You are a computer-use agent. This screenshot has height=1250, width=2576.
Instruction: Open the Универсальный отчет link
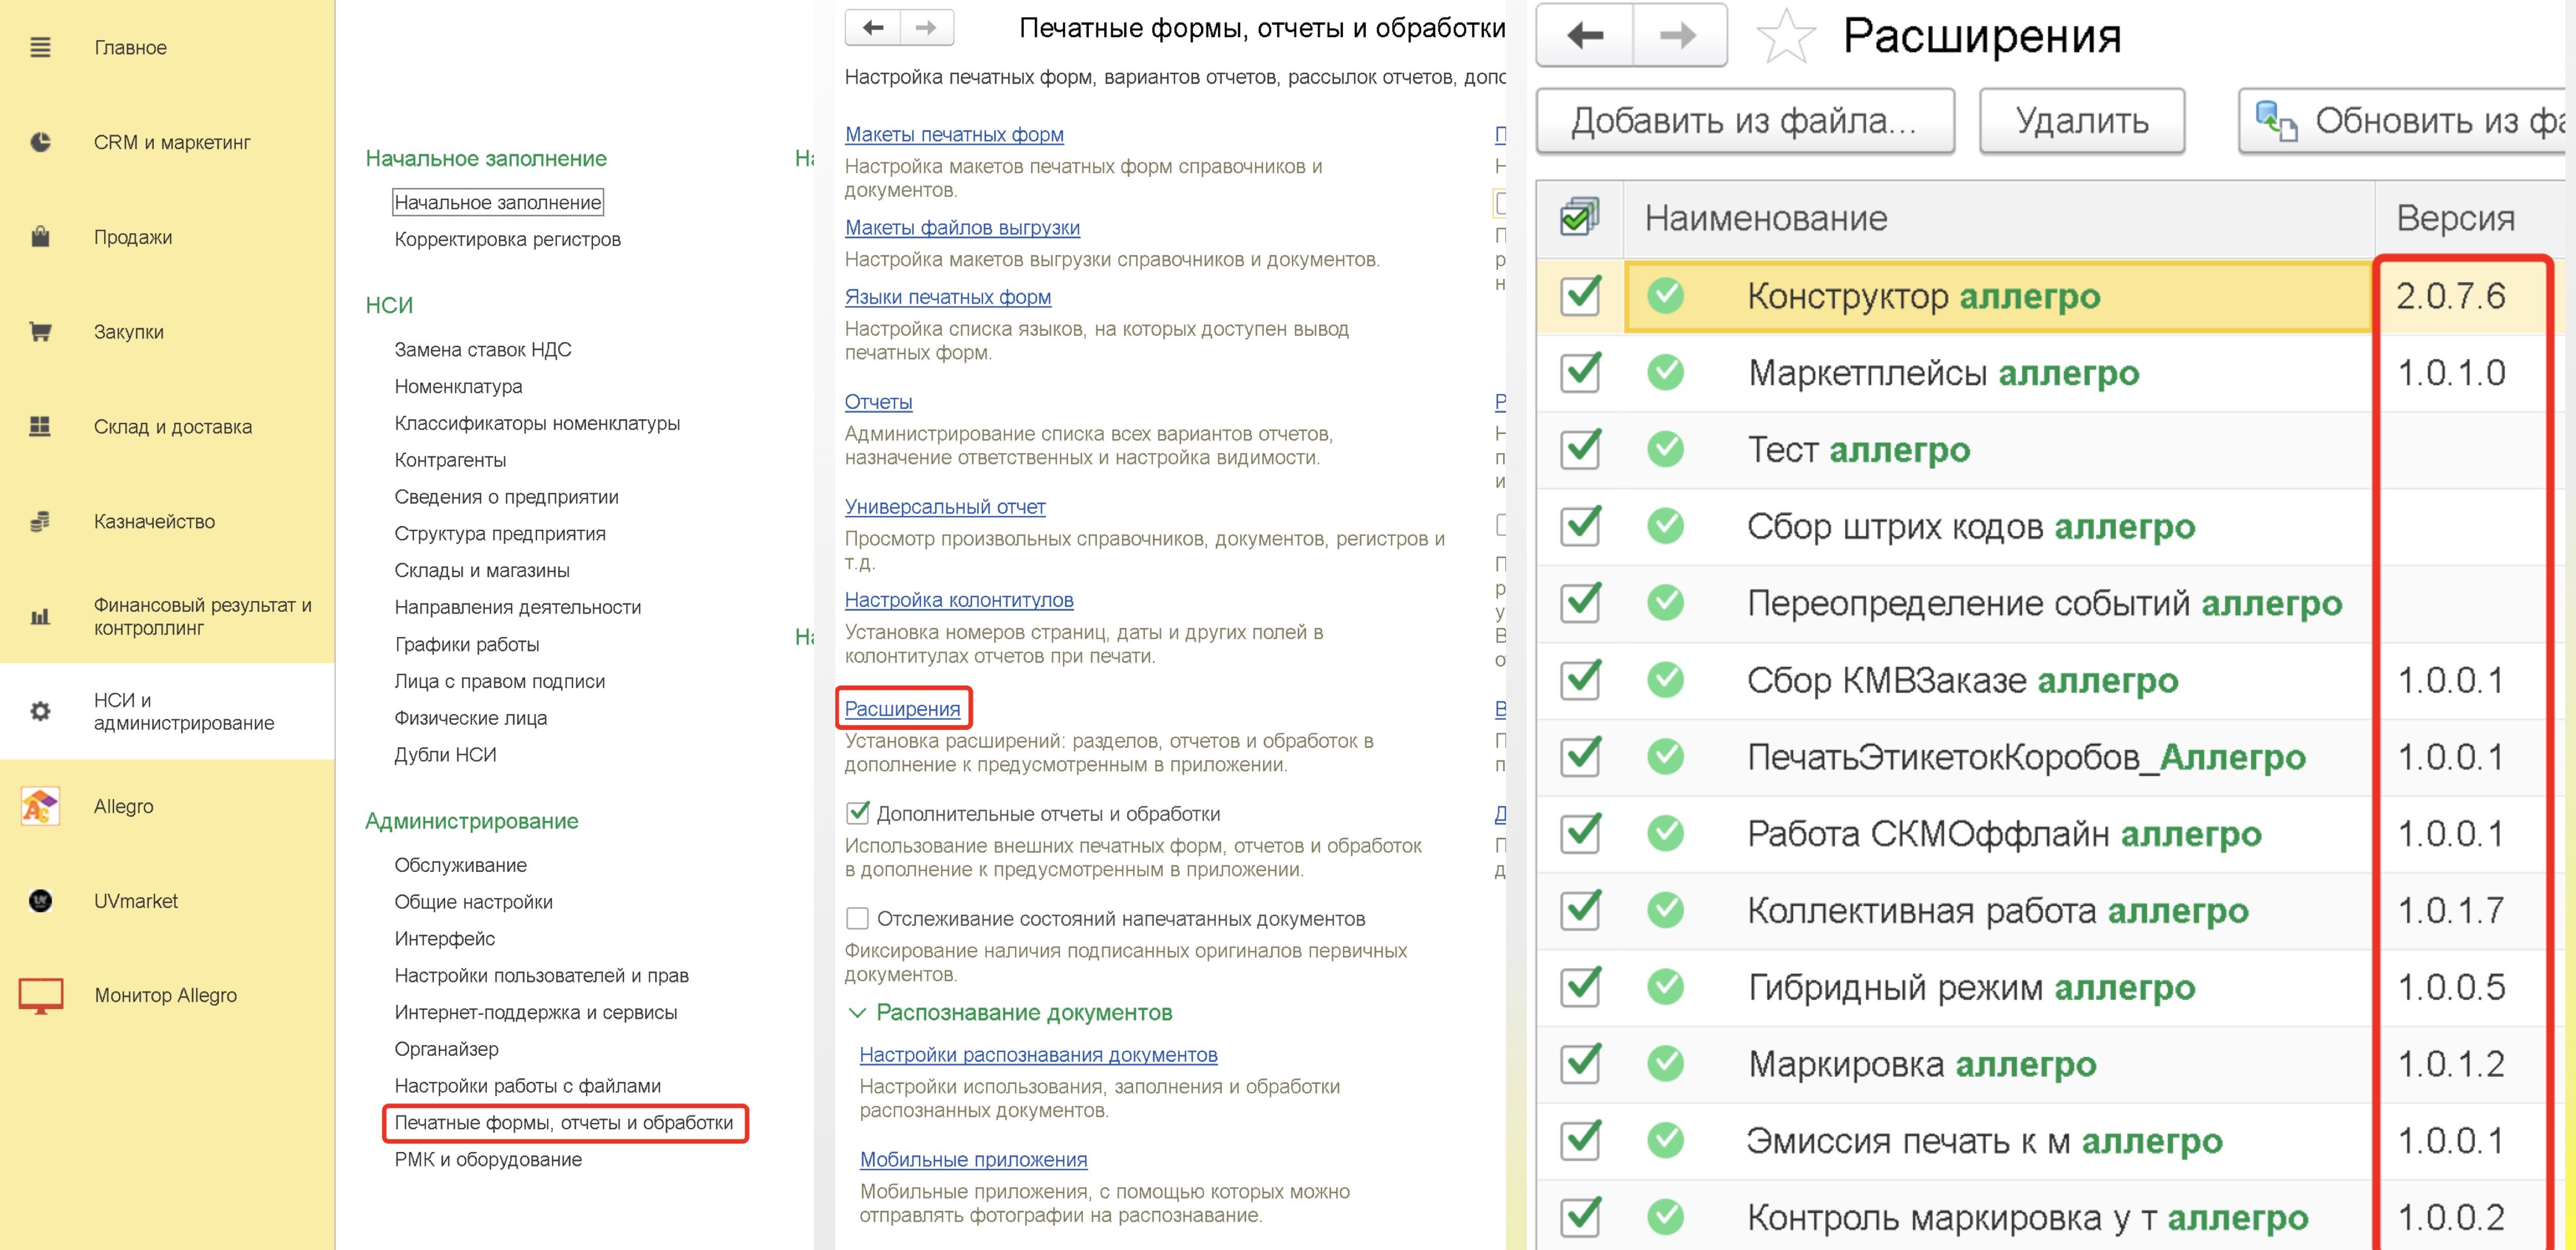pyautogui.click(x=945, y=506)
